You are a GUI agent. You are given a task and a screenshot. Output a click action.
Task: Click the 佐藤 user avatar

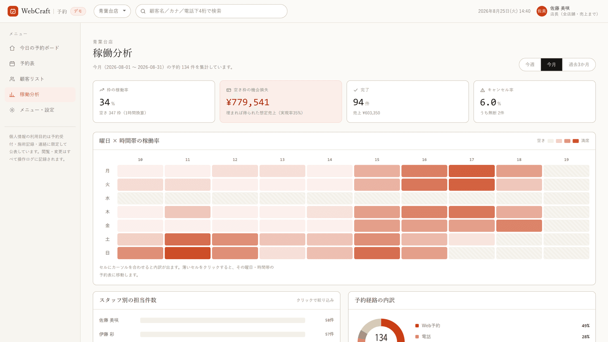point(542,11)
